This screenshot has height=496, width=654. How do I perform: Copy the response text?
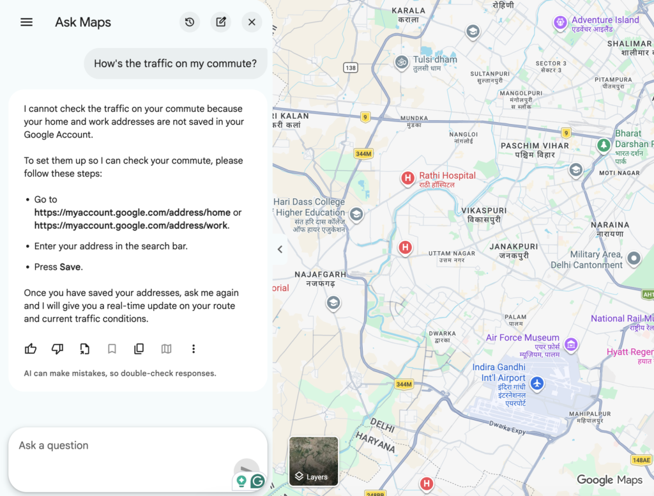tap(139, 348)
